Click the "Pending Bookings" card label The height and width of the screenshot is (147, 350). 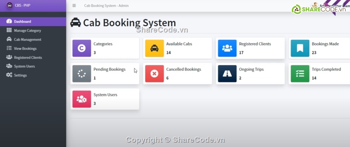pyautogui.click(x=109, y=69)
